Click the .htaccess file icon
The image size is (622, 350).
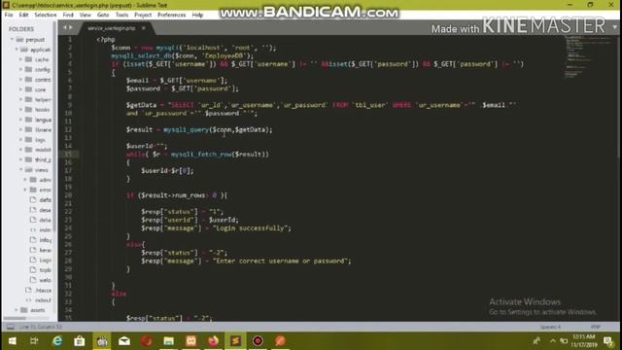pyautogui.click(x=28, y=290)
